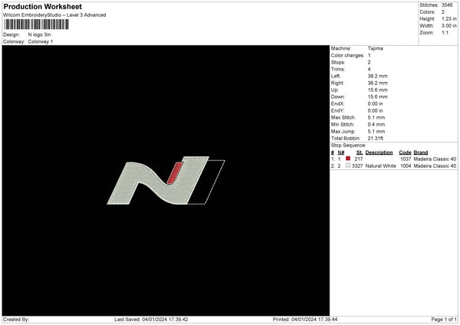This screenshot has width=460, height=325.
Task: Click the 'Printed' timestamp in footer
Action: pos(305,320)
